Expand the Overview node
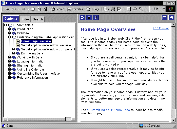Screen dimensions: 177x129 [x=9, y=33]
